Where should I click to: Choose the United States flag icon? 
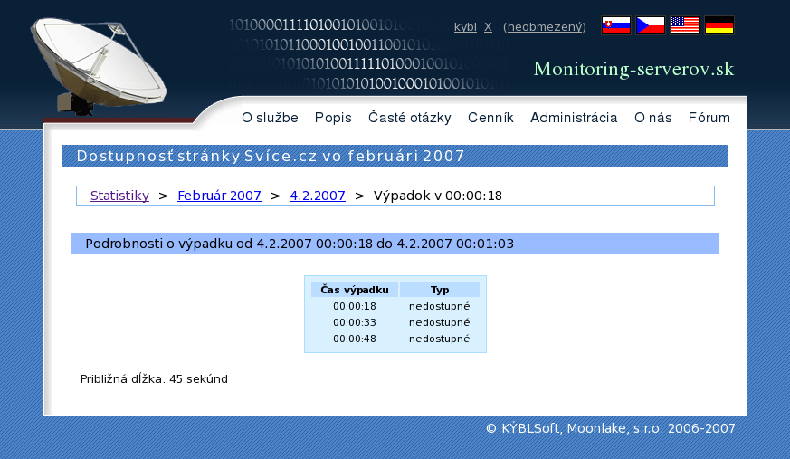(684, 25)
